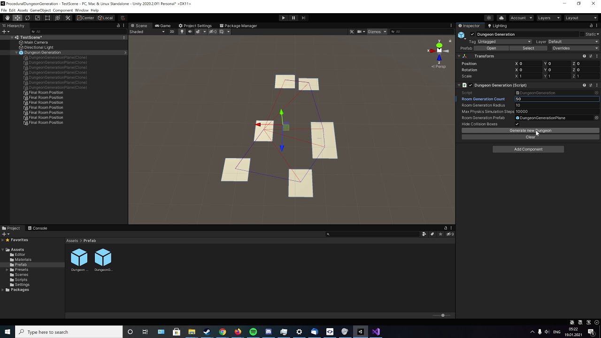
Task: Select the Rotate tool
Action: (x=27, y=18)
